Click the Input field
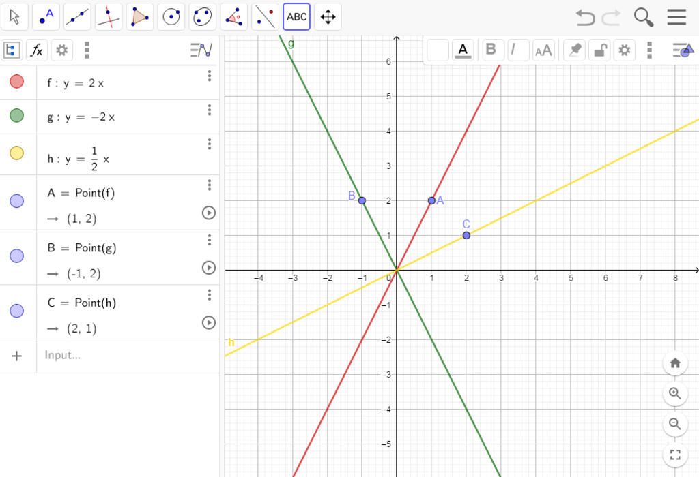The image size is (699, 477). 128,356
